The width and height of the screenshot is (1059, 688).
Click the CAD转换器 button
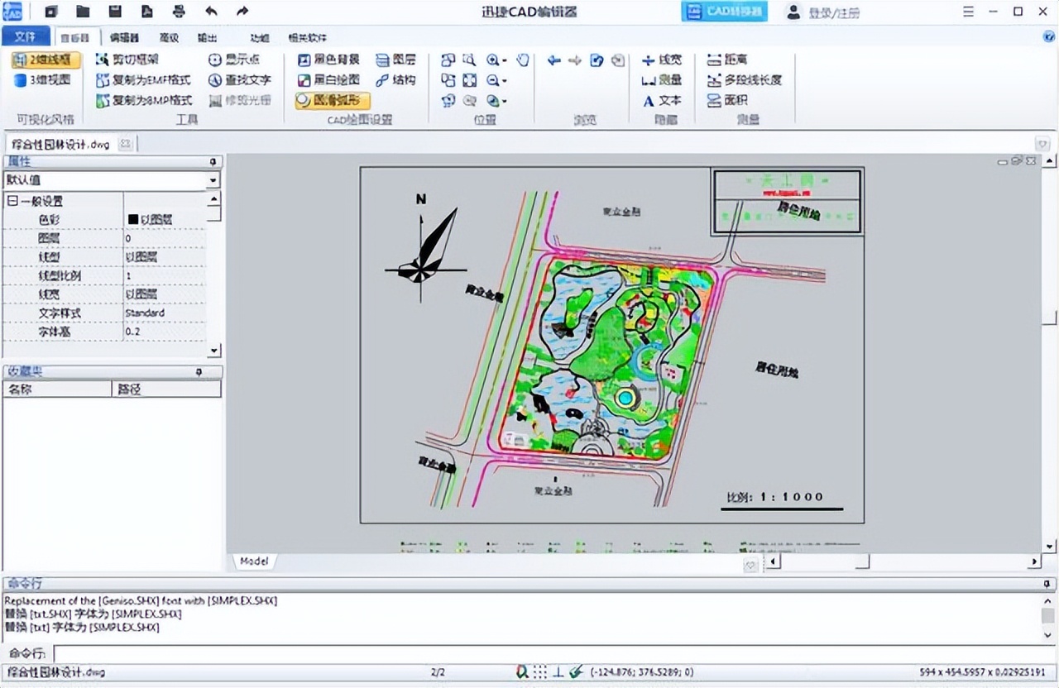click(723, 12)
